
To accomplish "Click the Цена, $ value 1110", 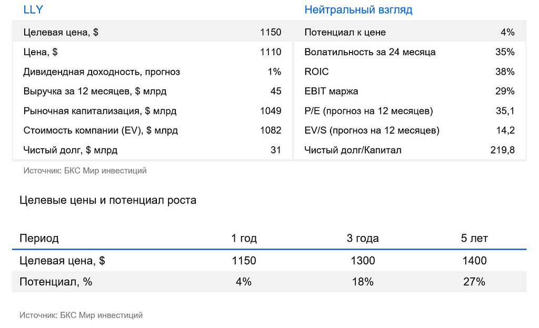I will click(271, 52).
